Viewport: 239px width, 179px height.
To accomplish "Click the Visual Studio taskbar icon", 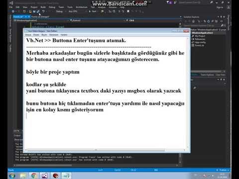I will [44, 176].
